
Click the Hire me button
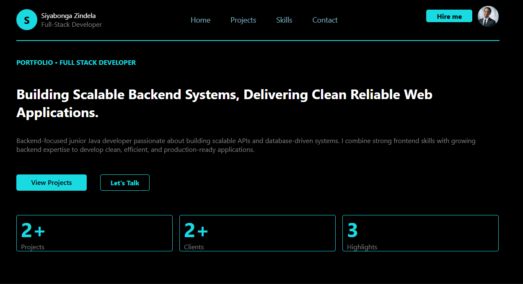(x=449, y=16)
